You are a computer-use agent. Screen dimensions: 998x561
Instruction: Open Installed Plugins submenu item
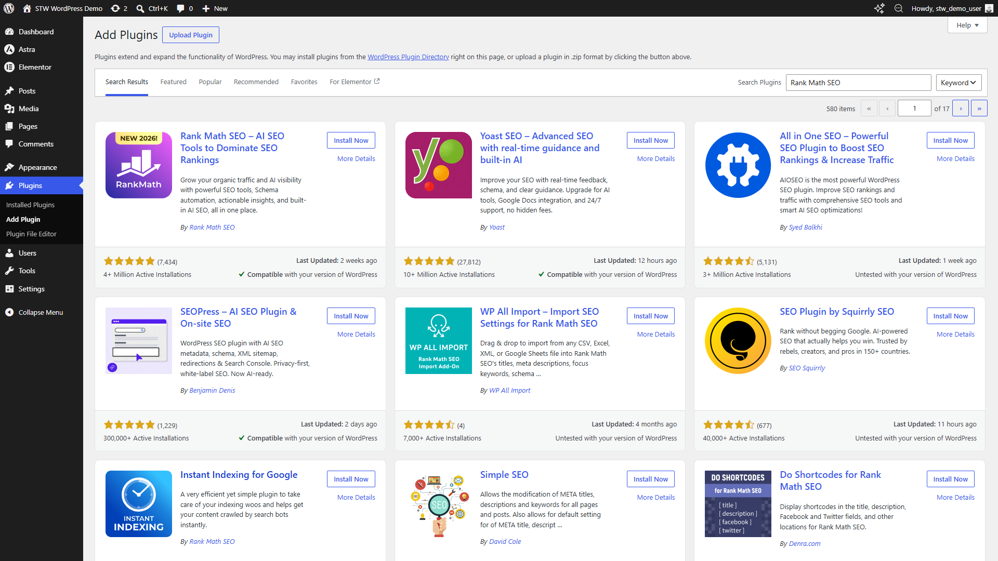(x=30, y=205)
